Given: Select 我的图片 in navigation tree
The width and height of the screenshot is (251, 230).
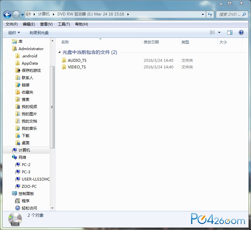Looking at the screenshot, I should click(x=26, y=114).
